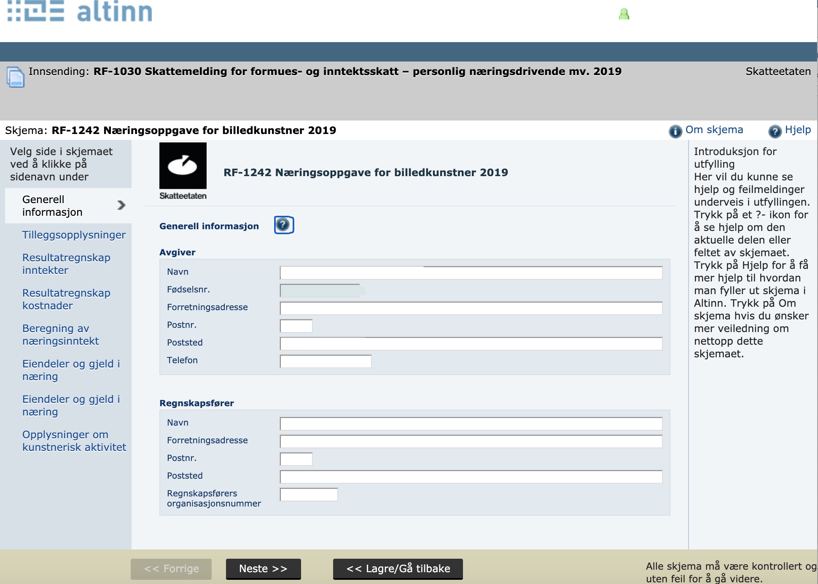Click Regnskapsførers organisasjonsnummer field

(x=309, y=495)
